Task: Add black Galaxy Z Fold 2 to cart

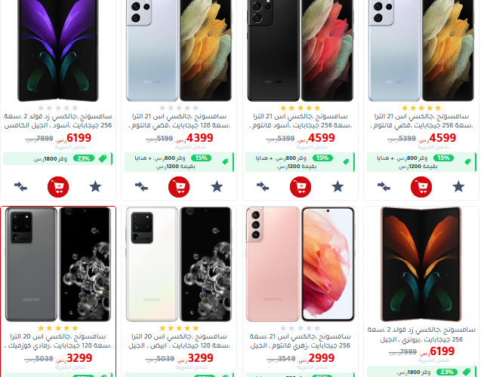Action: 58,187
